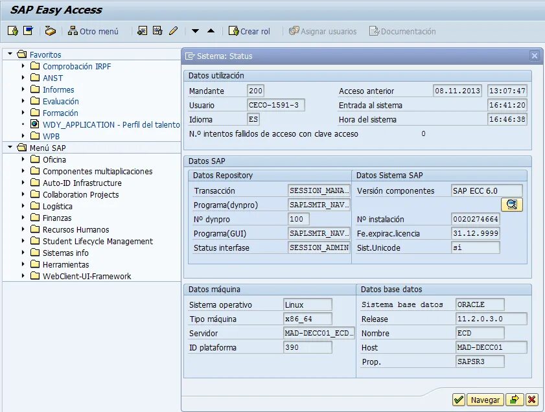Expand the Informes folder arrow
The image size is (545, 412).
(x=23, y=89)
